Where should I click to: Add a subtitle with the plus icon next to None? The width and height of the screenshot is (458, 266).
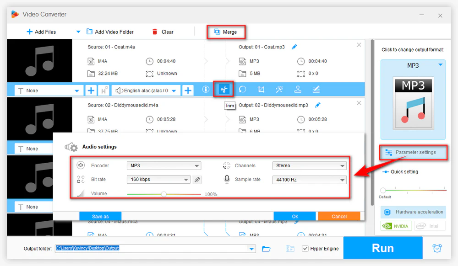pyautogui.click(x=91, y=90)
